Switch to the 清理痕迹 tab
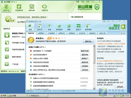Viewport: 131px width, 98px height. click(72, 33)
